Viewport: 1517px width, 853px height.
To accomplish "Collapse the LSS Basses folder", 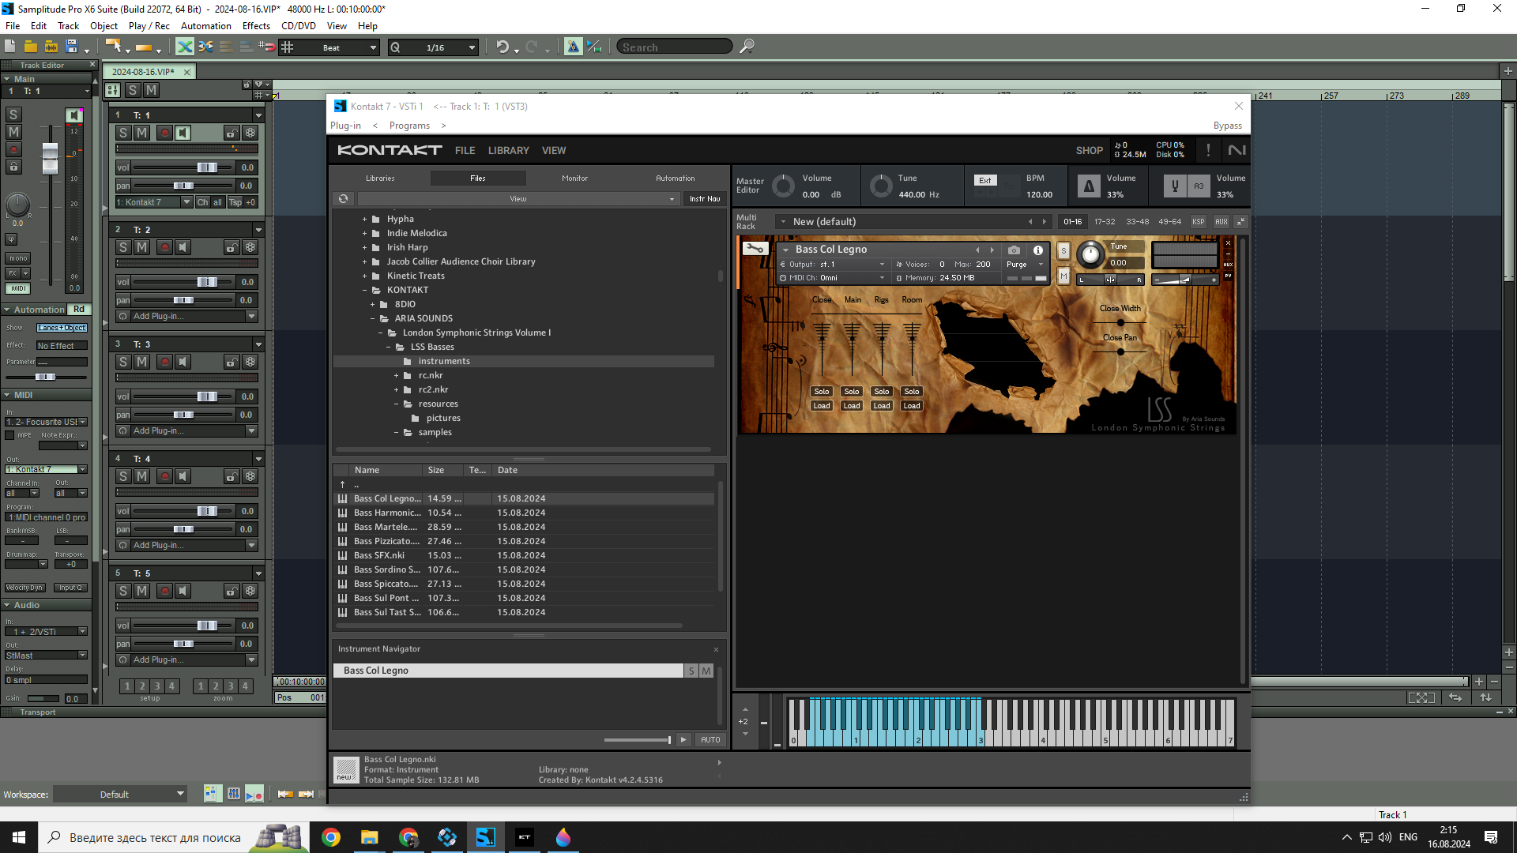I will (x=389, y=348).
